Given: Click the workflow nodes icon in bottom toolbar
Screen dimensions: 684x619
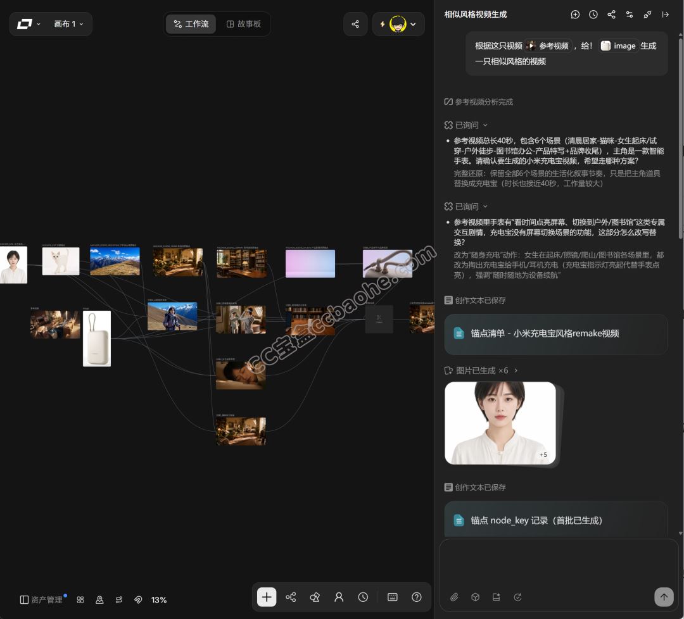Looking at the screenshot, I should pos(291,597).
